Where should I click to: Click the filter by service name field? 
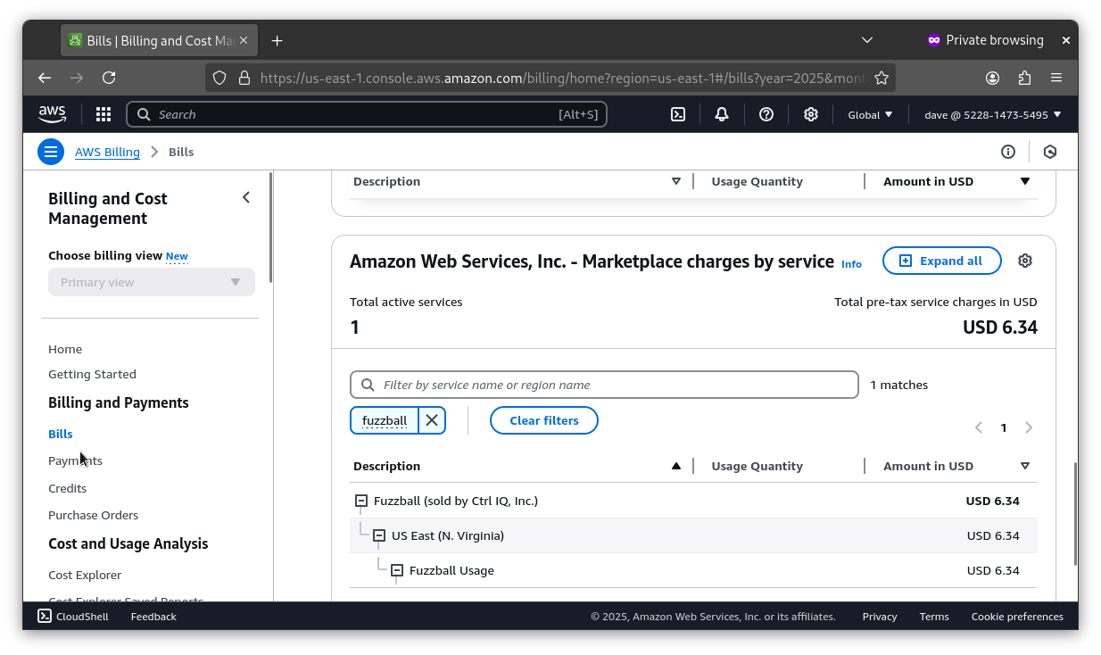click(x=604, y=385)
